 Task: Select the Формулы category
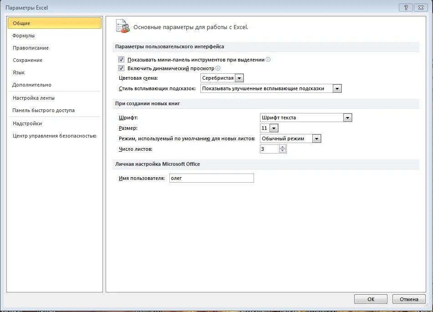tap(55, 36)
